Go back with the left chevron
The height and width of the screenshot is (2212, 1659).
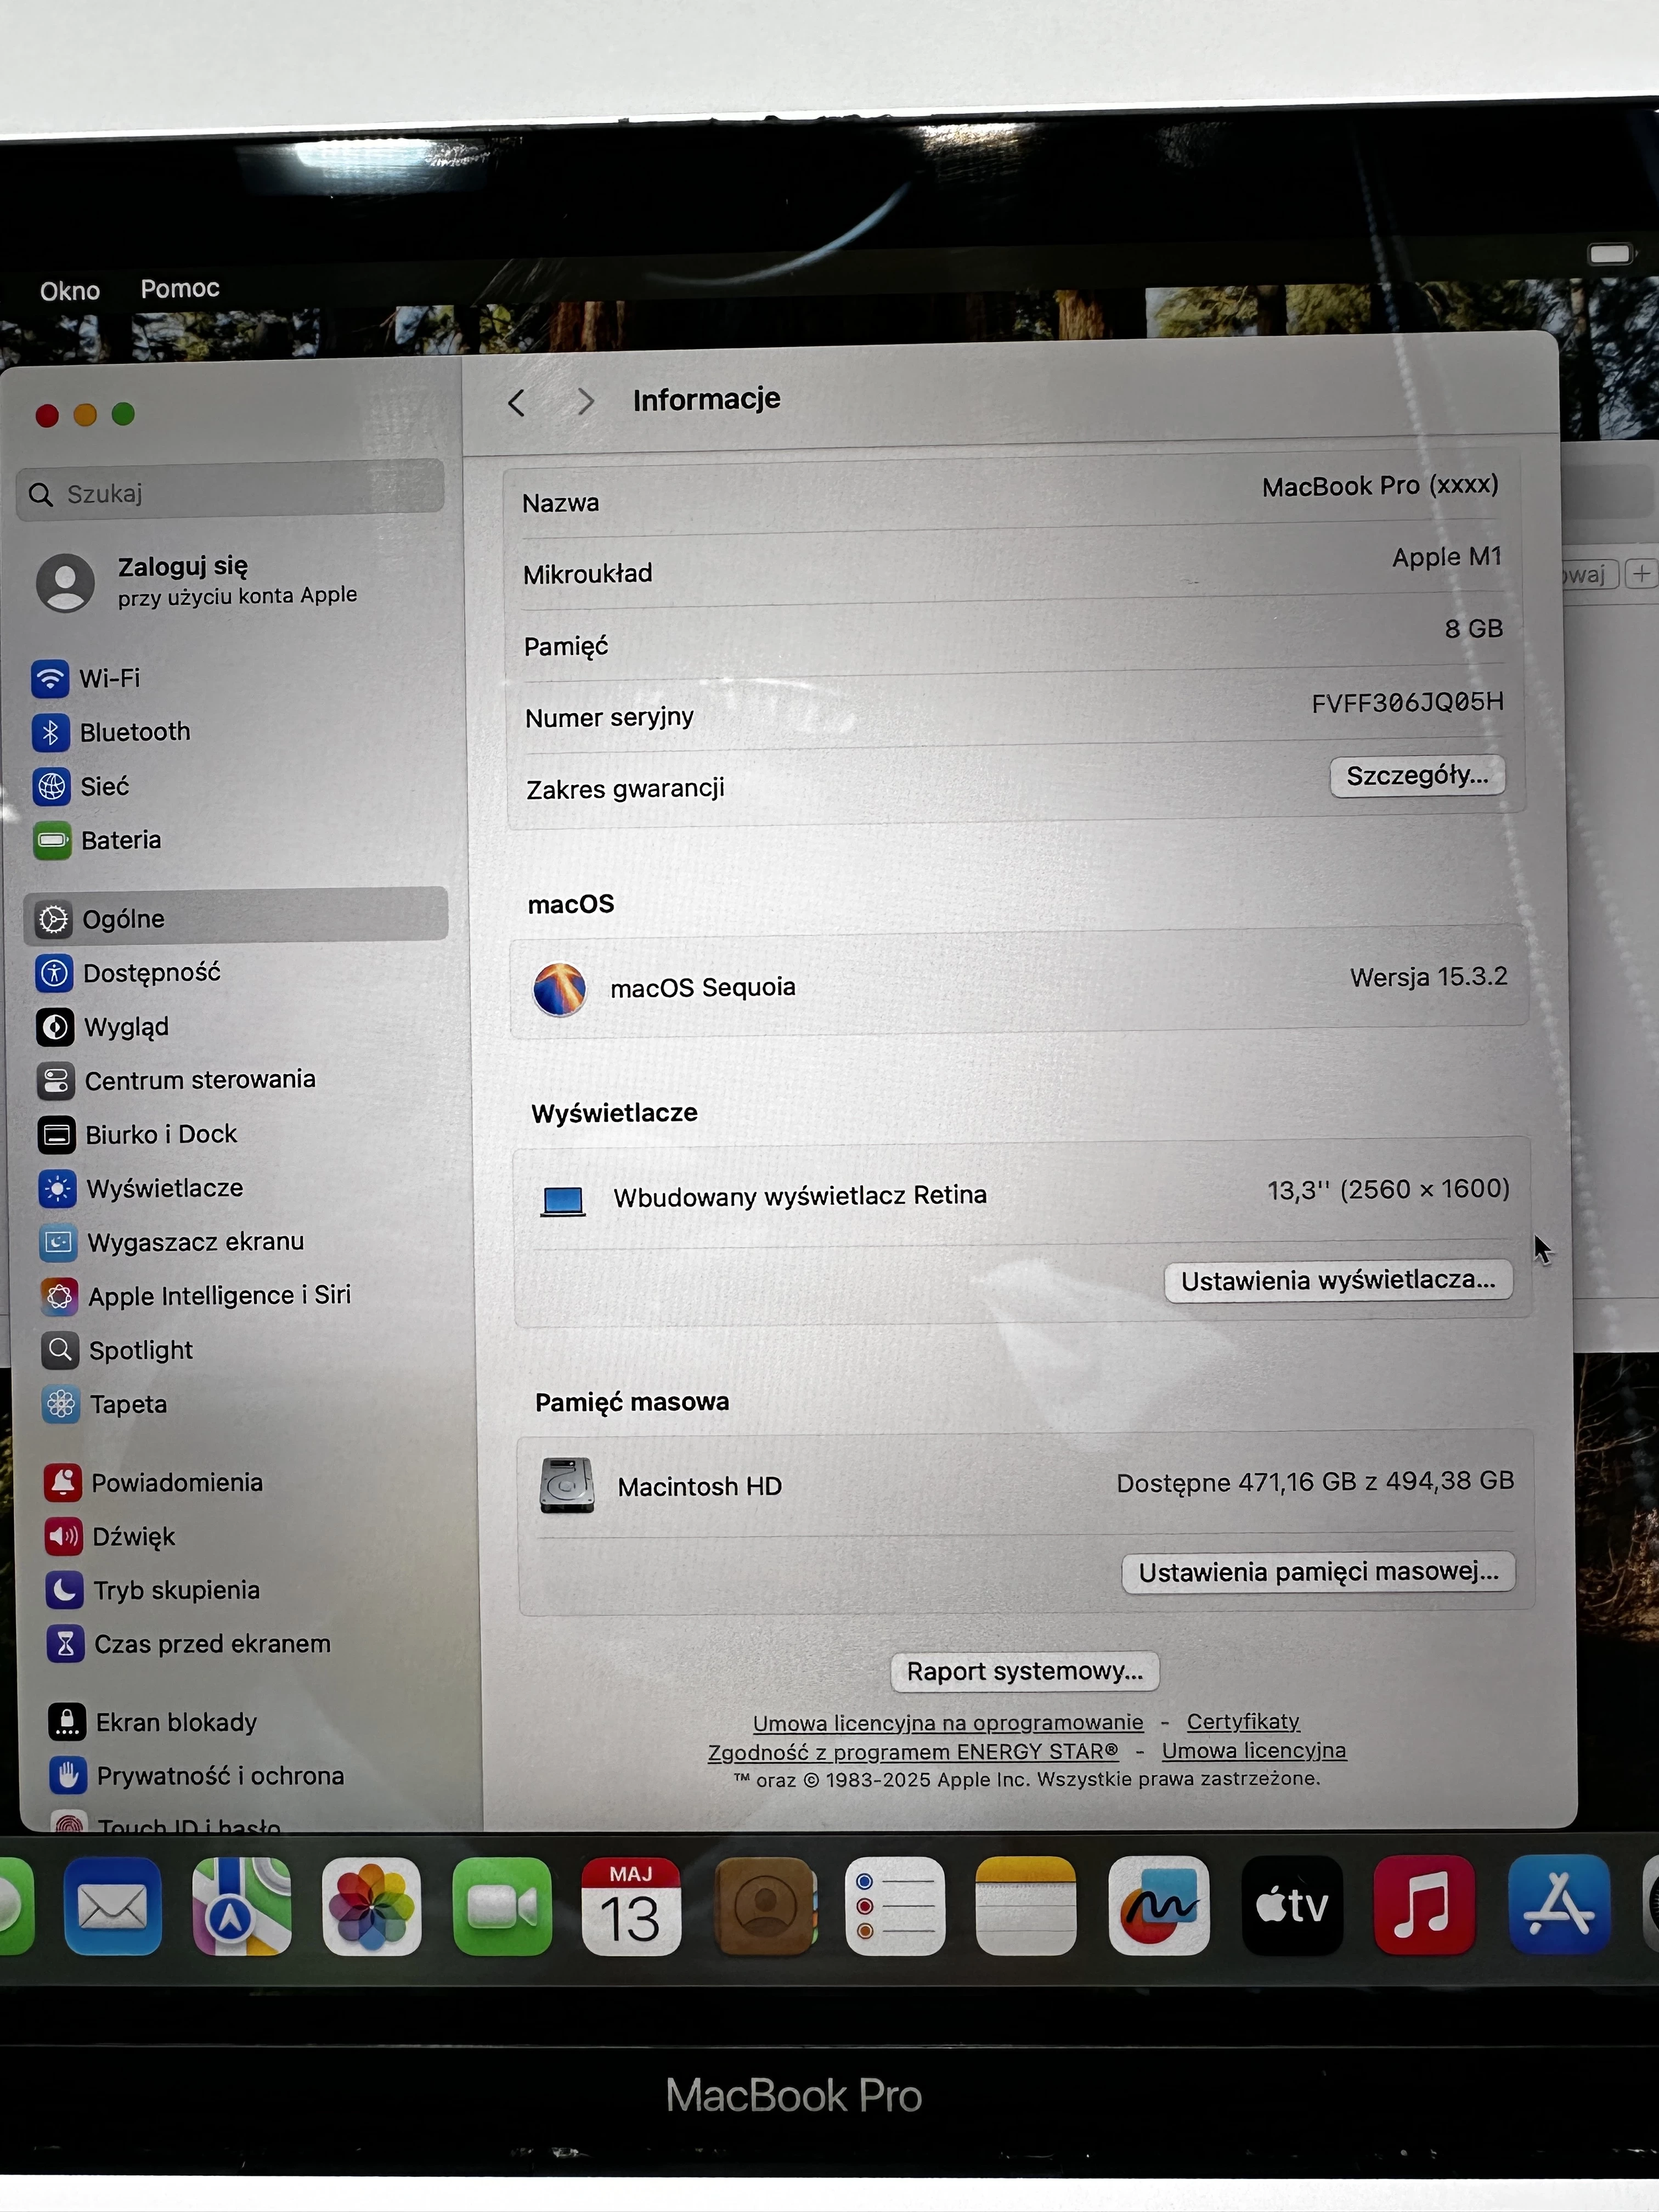[516, 403]
